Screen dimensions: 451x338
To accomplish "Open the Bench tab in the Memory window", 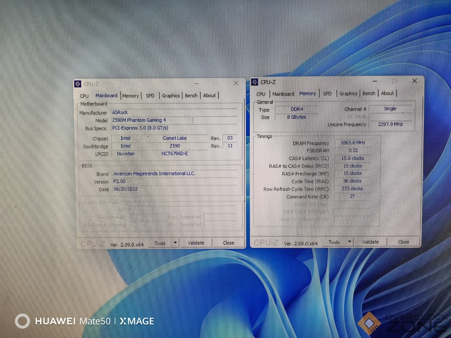I will click(369, 93).
